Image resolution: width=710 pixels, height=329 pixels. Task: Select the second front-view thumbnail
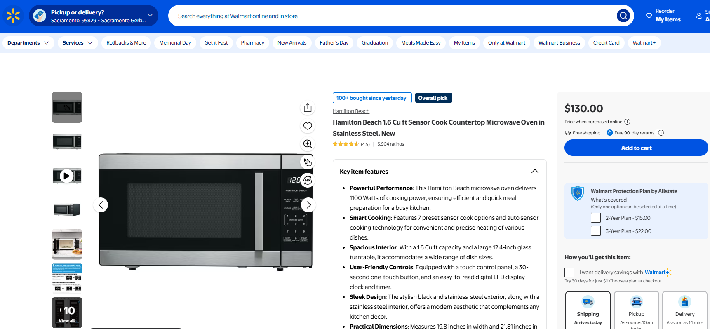(x=67, y=141)
